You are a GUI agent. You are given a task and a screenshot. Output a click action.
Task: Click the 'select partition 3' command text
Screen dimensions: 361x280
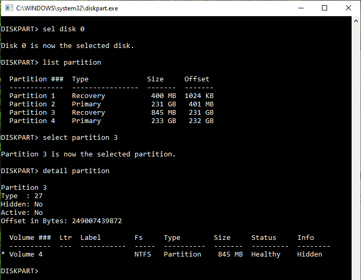coord(80,137)
